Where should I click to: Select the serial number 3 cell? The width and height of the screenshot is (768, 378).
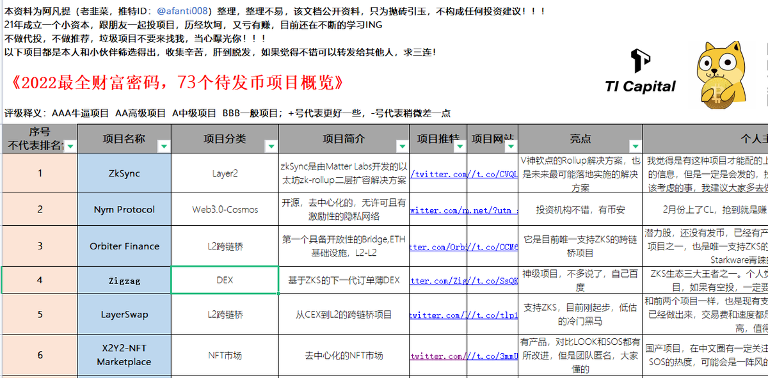click(x=40, y=246)
